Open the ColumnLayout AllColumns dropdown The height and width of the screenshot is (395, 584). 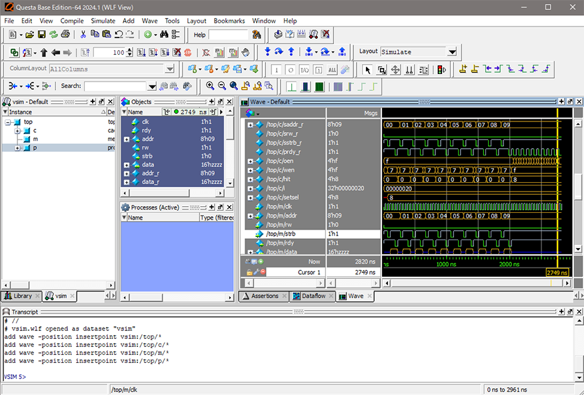(x=170, y=69)
